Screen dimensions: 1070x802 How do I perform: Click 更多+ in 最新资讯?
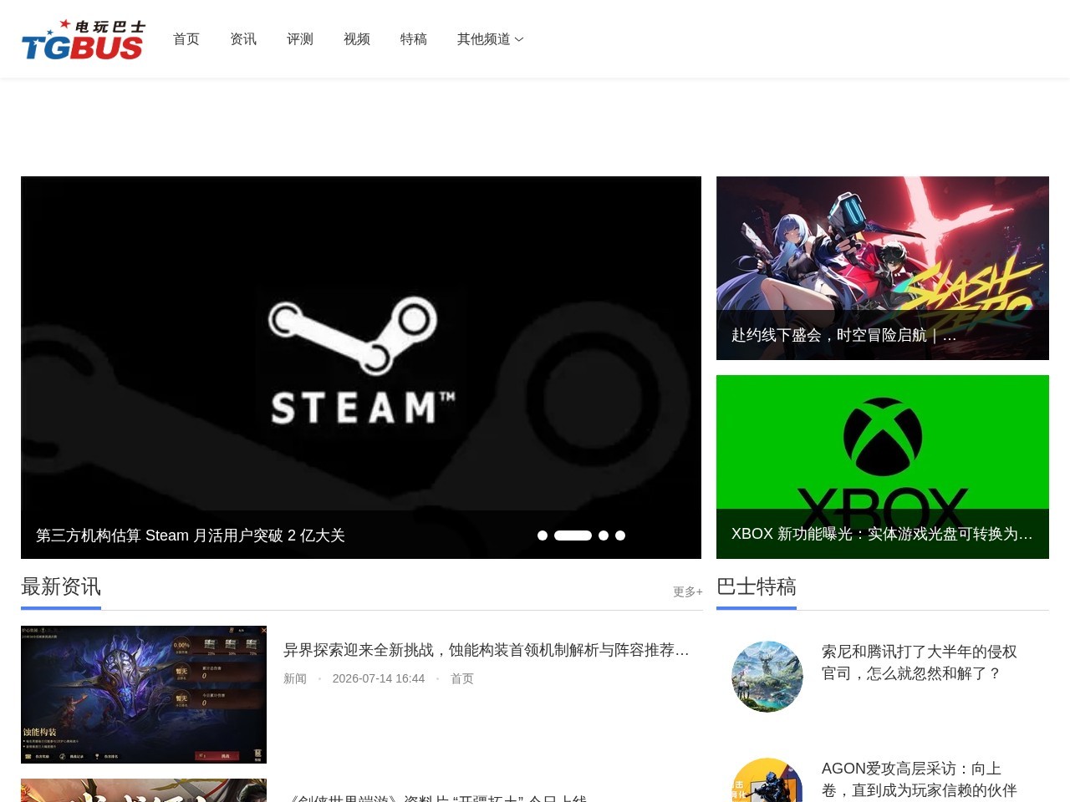688,591
